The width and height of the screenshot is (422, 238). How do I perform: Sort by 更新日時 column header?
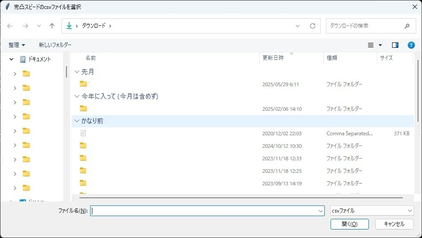click(x=273, y=58)
